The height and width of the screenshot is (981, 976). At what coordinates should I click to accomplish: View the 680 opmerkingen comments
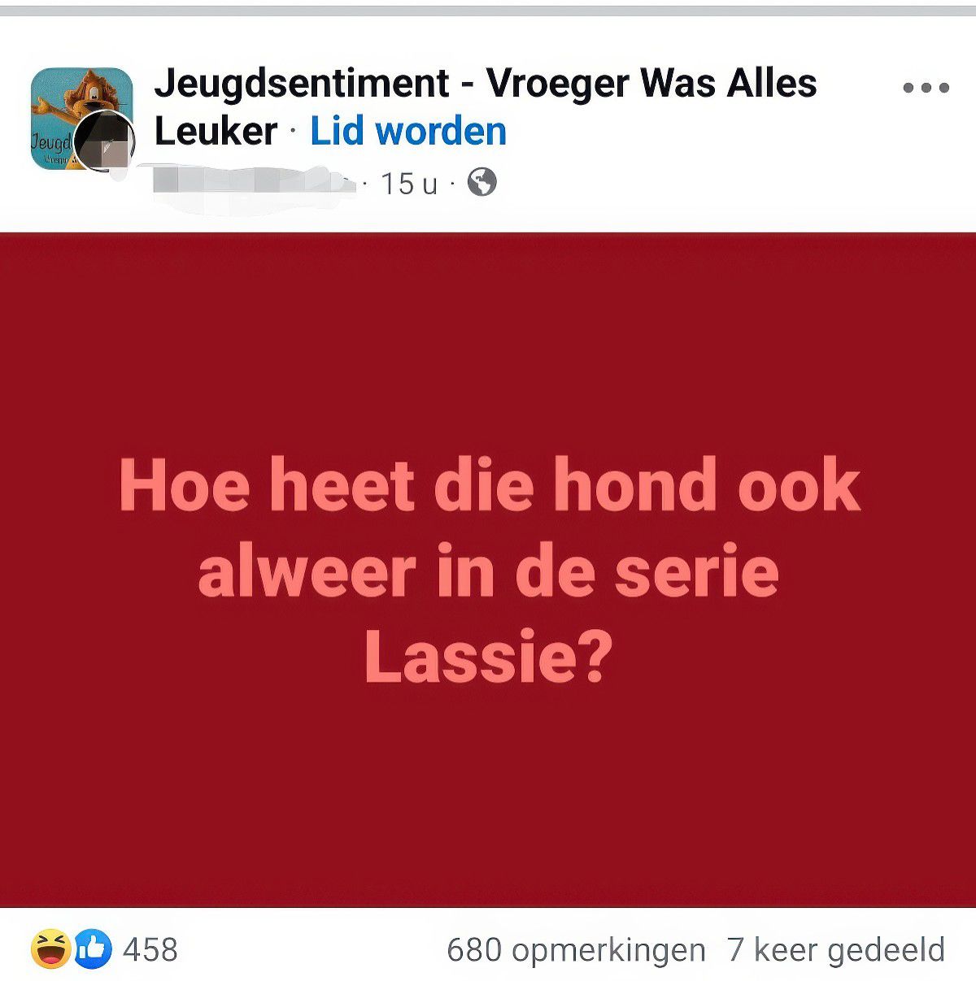(576, 949)
